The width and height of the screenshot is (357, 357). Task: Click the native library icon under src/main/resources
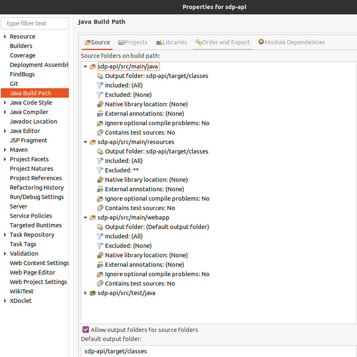tap(100, 180)
